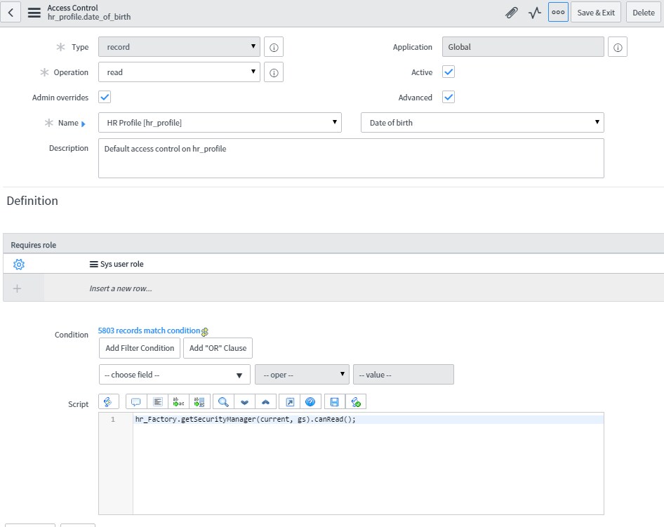Open the script Replace All tool
Image resolution: width=664 pixels, height=527 pixels.
click(199, 401)
